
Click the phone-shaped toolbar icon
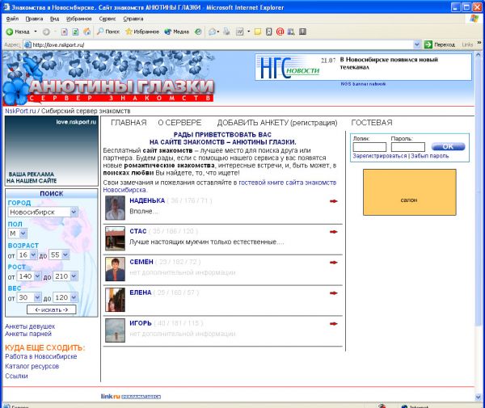tap(269, 32)
